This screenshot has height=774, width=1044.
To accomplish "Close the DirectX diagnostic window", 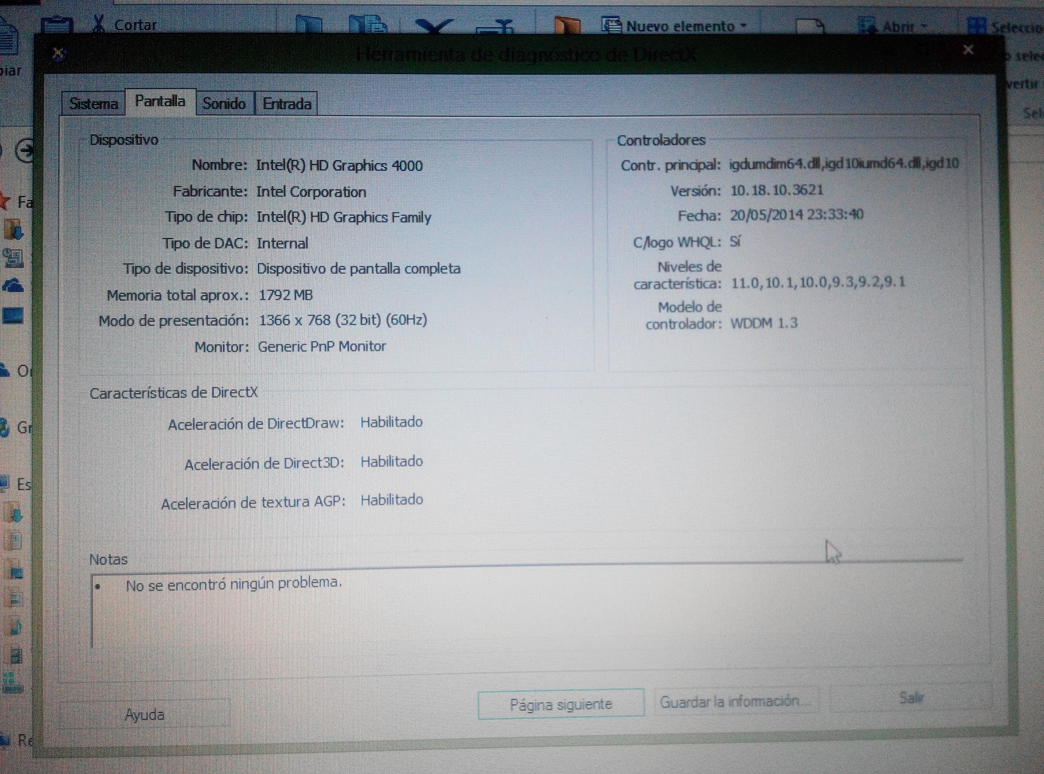I will point(969,50).
